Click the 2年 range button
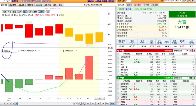The image size is (196, 106). [x=103, y=104]
